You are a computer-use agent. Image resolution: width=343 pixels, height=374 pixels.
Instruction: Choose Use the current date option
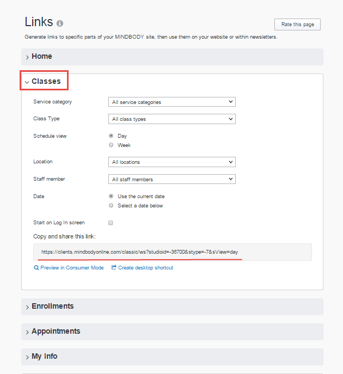pyautogui.click(x=111, y=196)
